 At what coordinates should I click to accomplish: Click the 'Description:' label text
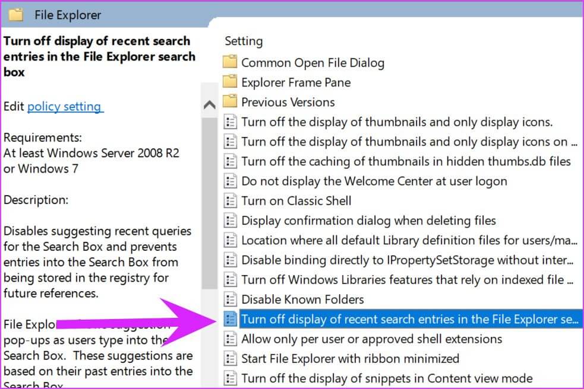(36, 200)
